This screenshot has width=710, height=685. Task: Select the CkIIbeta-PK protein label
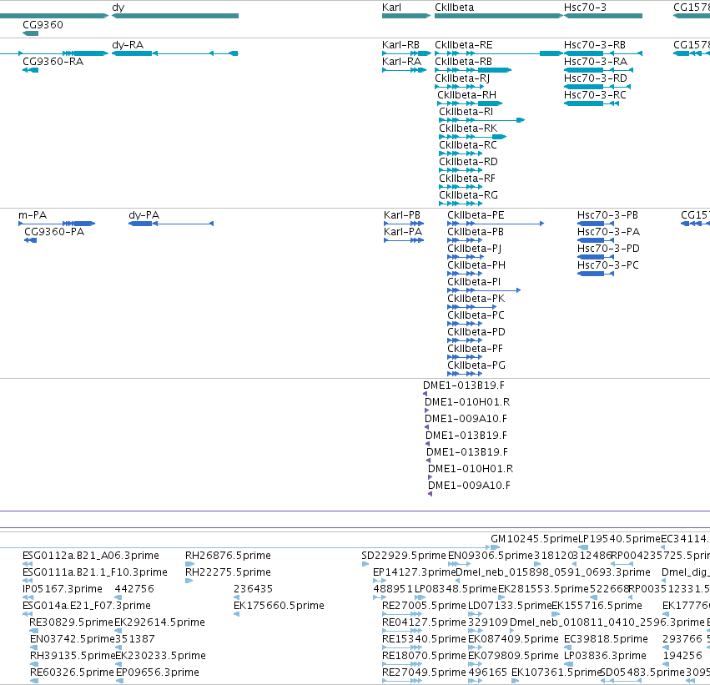click(476, 299)
